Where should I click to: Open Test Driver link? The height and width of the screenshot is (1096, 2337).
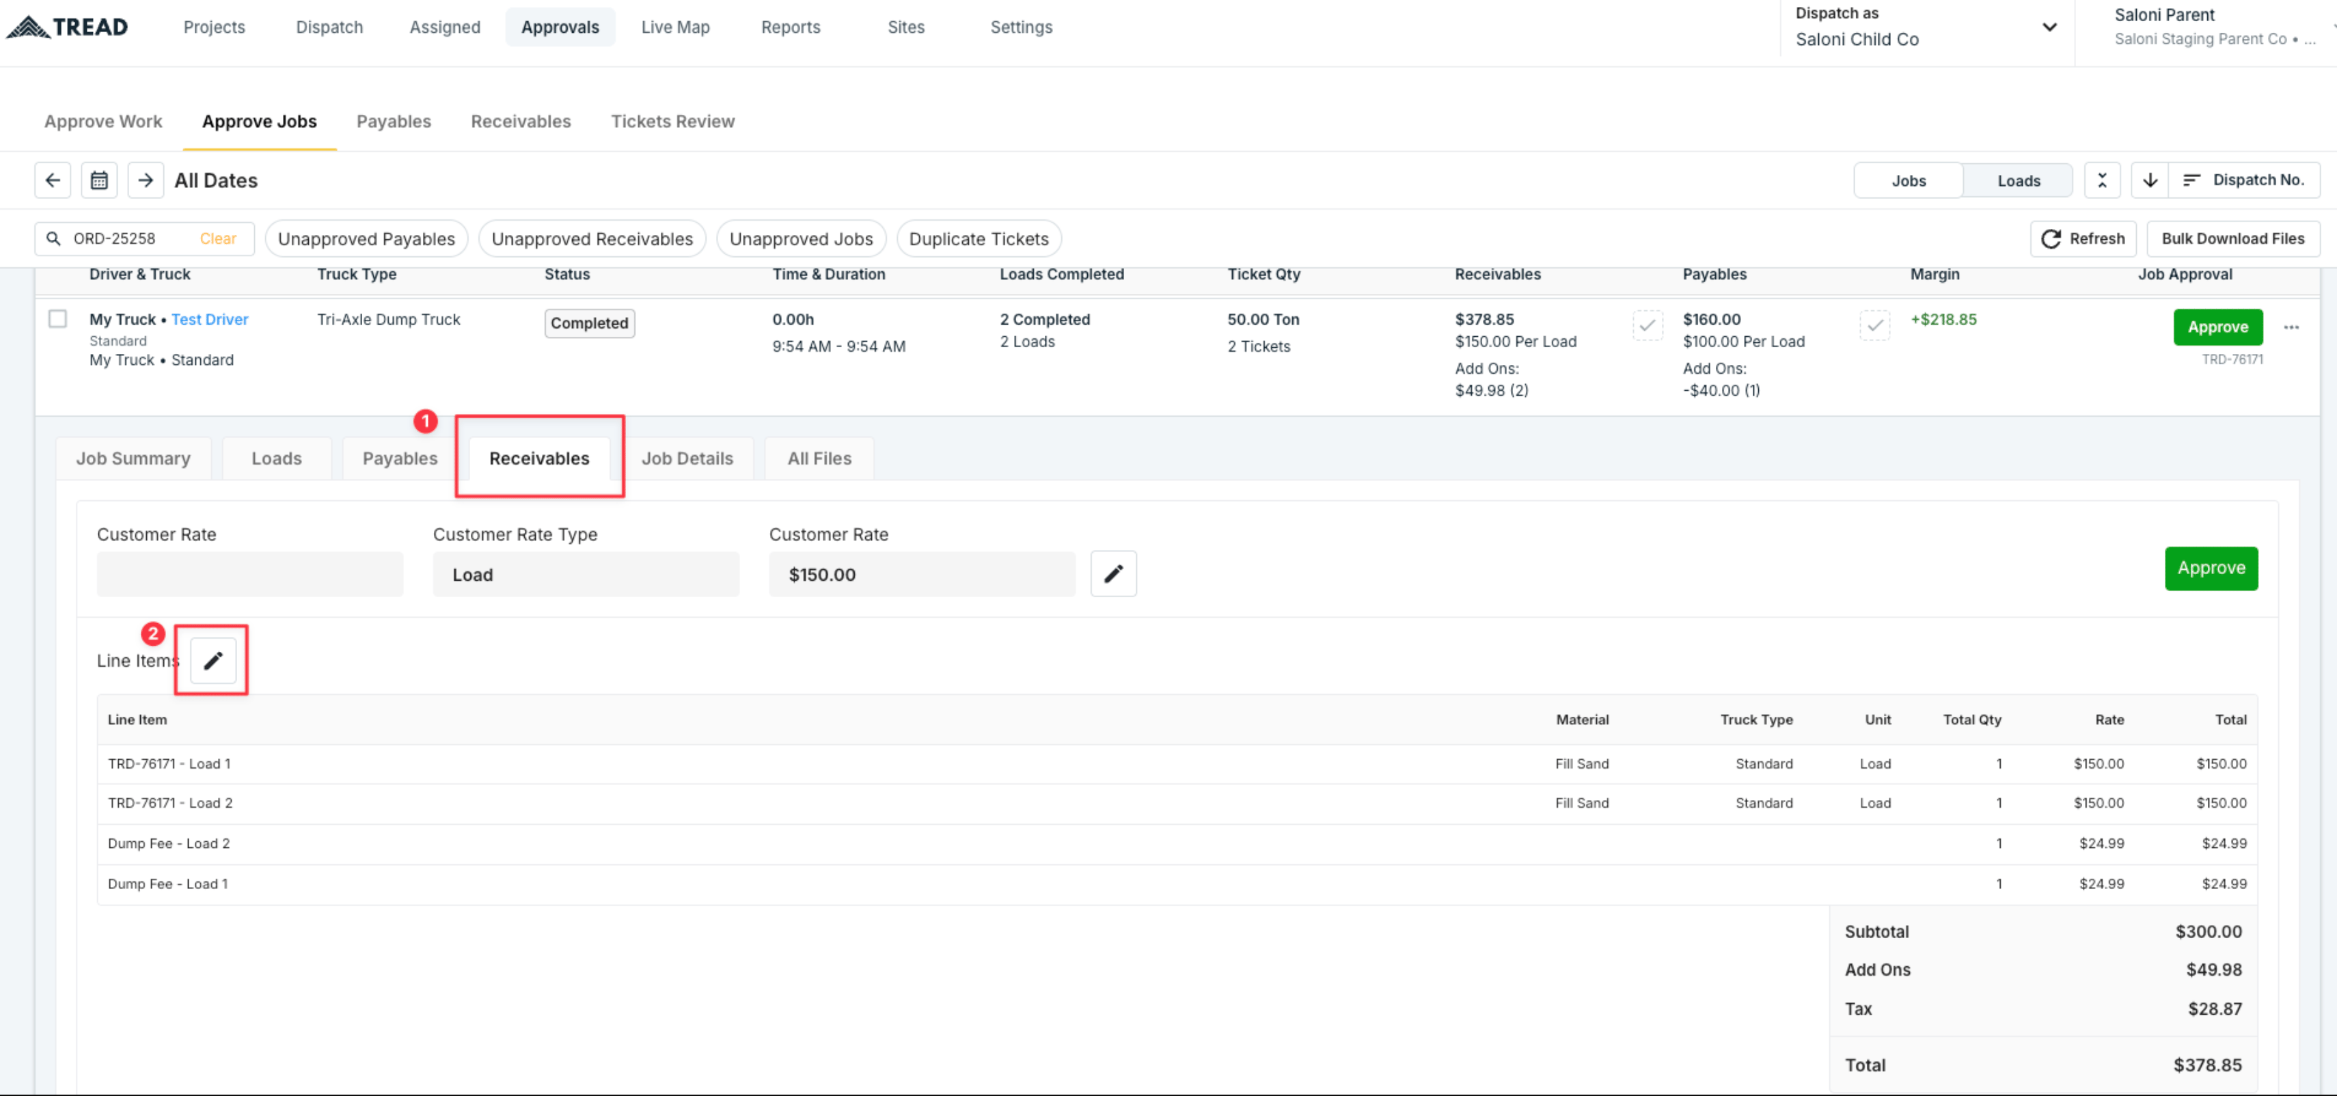(210, 319)
